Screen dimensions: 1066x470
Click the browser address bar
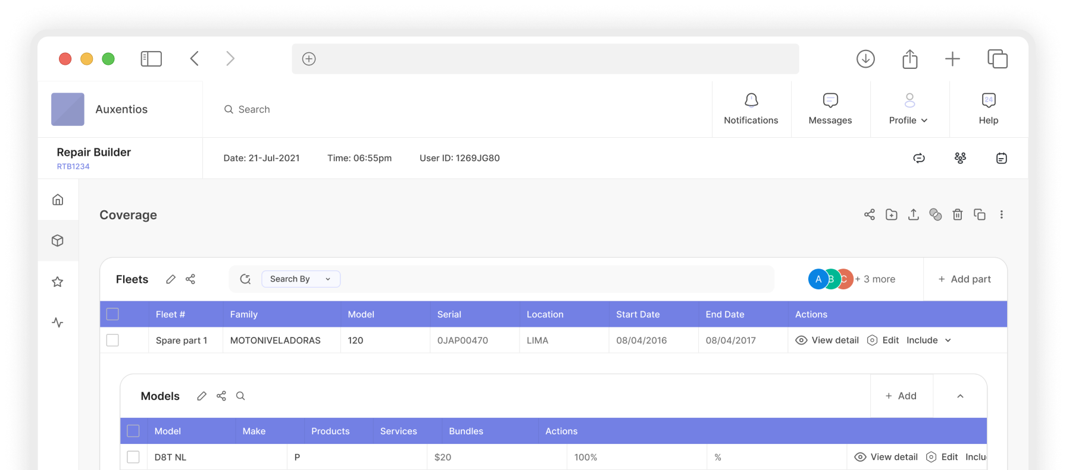(x=545, y=59)
